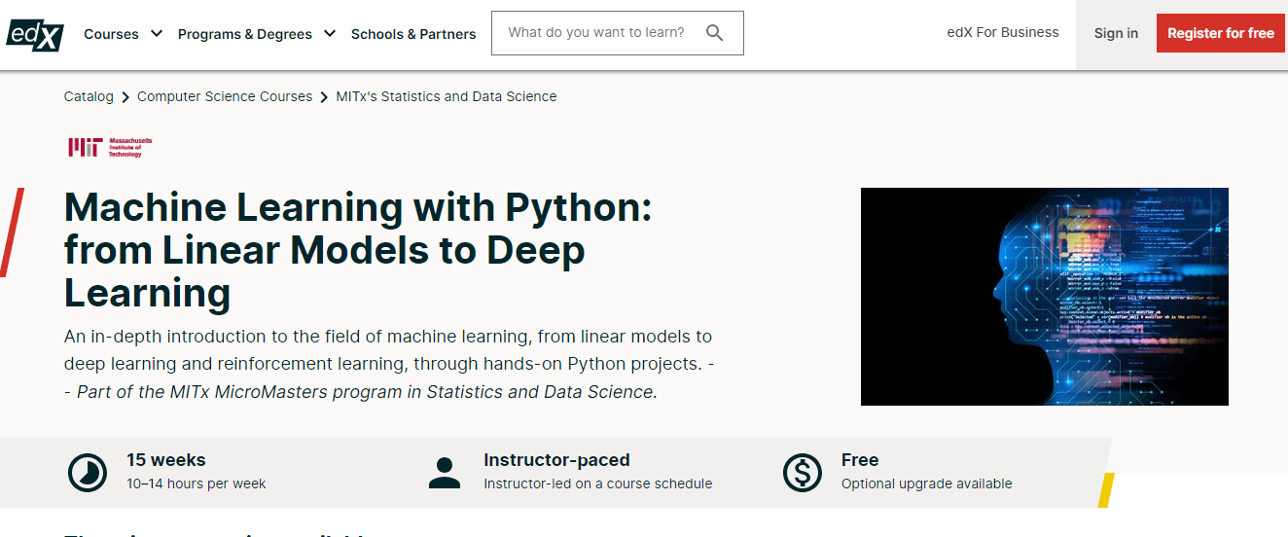The image size is (1288, 537).
Task: Click the Sign in button
Action: click(x=1116, y=33)
